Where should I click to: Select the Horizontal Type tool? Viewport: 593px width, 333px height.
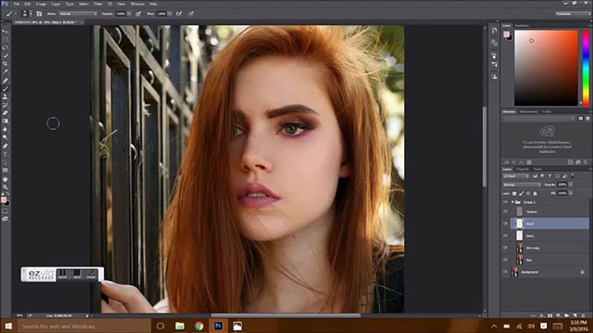pos(6,154)
